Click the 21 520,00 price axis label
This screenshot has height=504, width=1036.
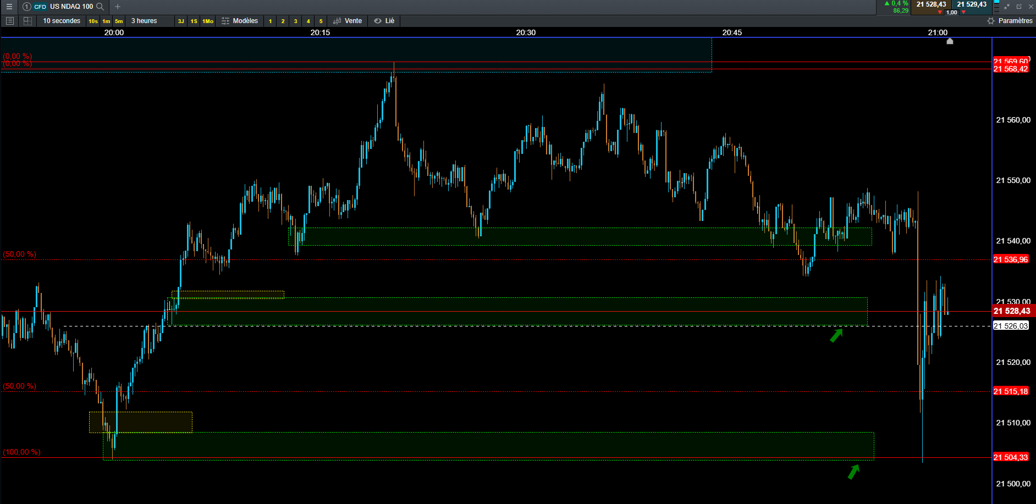click(x=1013, y=362)
